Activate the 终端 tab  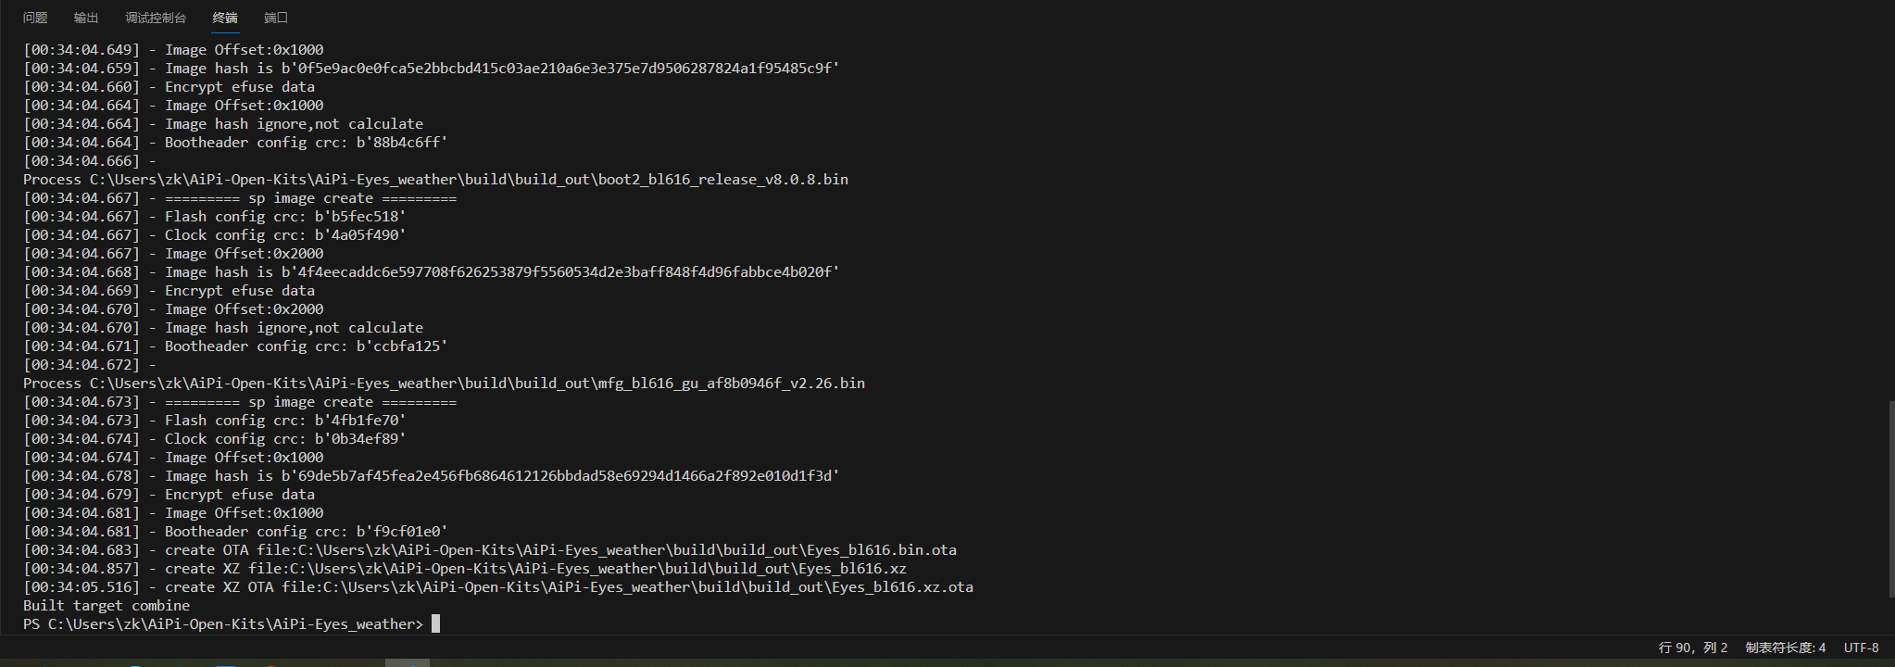click(225, 18)
